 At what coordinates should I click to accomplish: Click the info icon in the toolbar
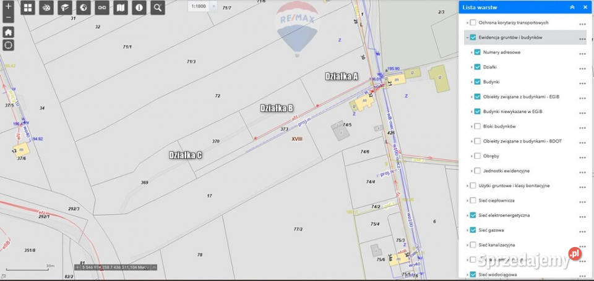[139, 8]
